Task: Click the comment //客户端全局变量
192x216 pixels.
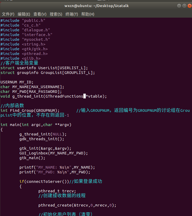Action: (x=19, y=63)
